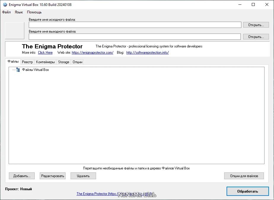Screen dimensions: 274x200
Task: Open the Файл menu
Action: [7, 12]
